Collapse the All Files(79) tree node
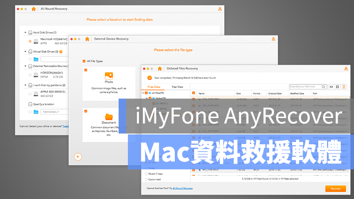This screenshot has width=354, height=199. (143, 93)
